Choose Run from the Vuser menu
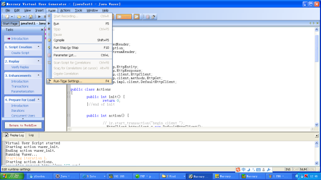The image size is (321, 180). (x=80, y=24)
